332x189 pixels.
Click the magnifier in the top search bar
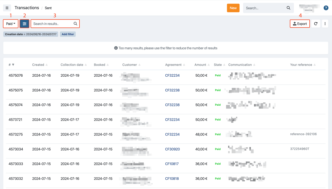pyautogui.click(x=288, y=8)
